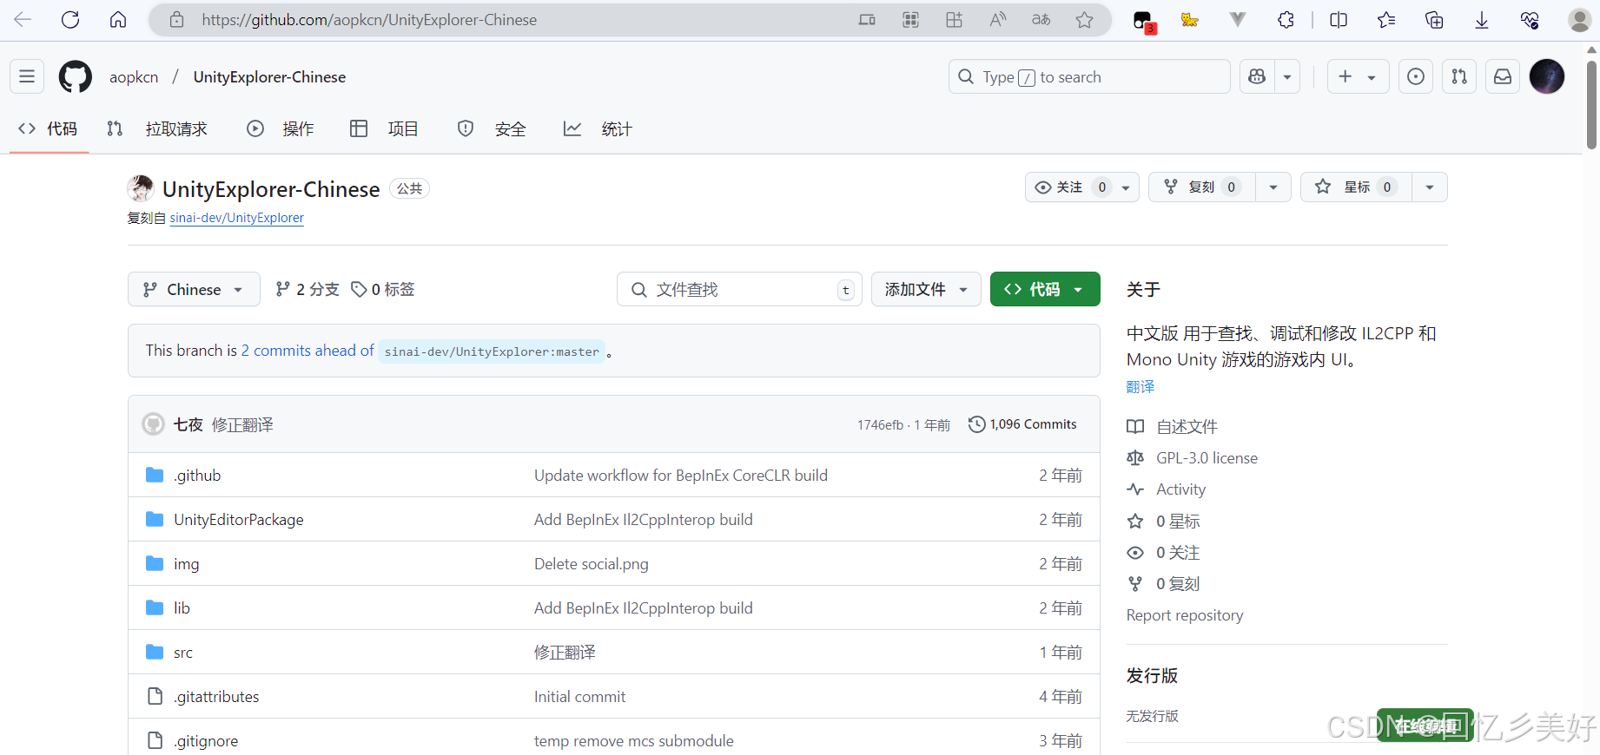Click the 翻译 link in About section

(x=1140, y=386)
